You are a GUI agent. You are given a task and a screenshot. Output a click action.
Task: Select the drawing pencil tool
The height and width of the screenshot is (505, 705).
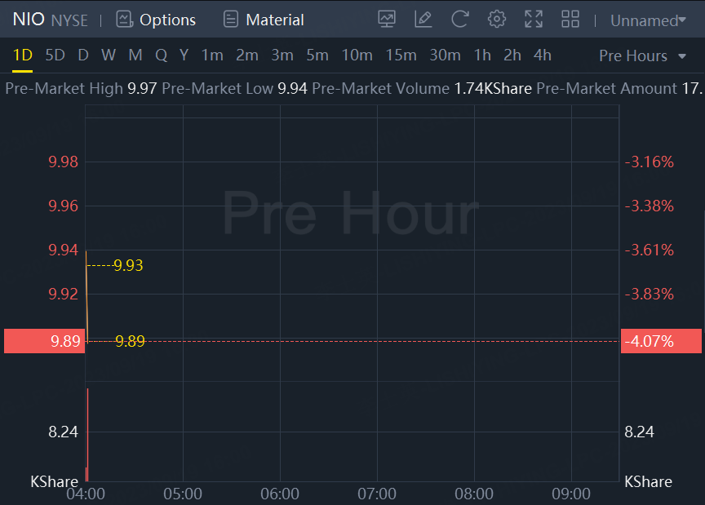(x=423, y=20)
